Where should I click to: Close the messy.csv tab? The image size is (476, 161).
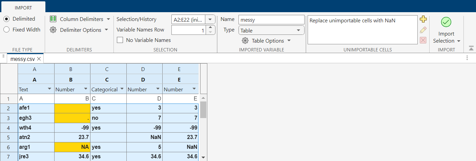pos(39,59)
